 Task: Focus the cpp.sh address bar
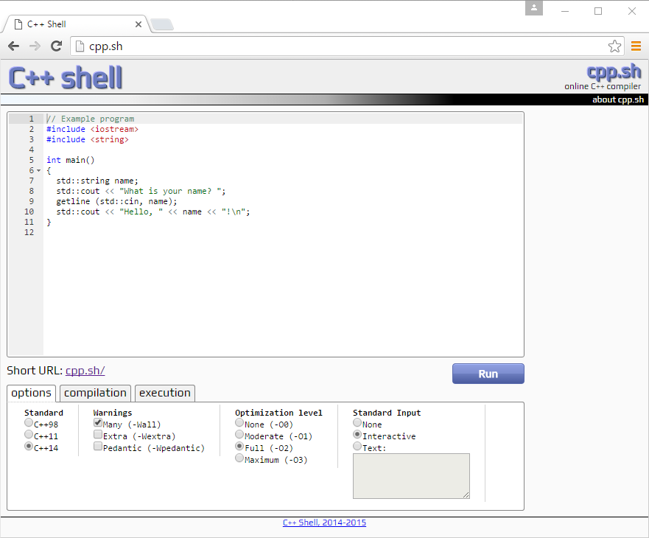[347, 46]
